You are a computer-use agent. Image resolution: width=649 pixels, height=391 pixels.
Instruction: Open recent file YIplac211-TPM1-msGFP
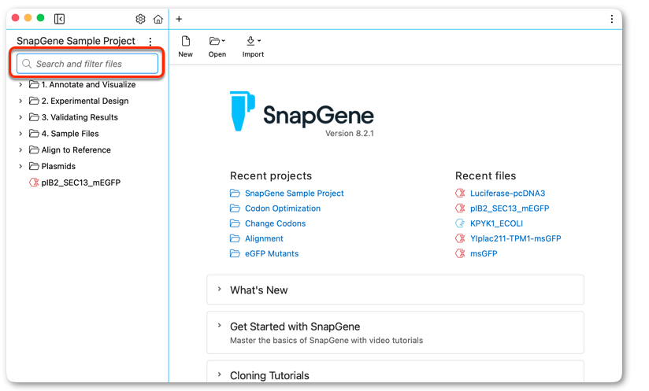coord(515,238)
